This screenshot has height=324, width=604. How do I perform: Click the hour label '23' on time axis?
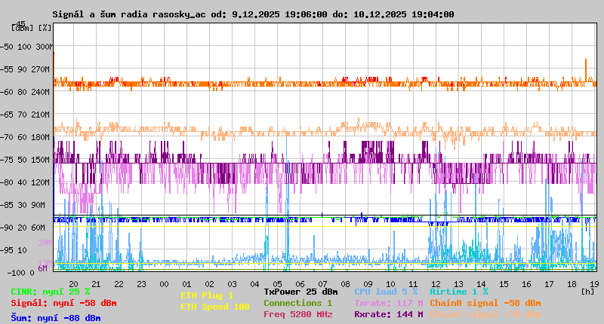pyautogui.click(x=141, y=284)
